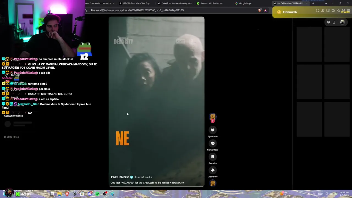Screen dimensions: 352x198
Task: Switch to the Most Downloaded Litematica tab
Action: [x=100, y=4]
